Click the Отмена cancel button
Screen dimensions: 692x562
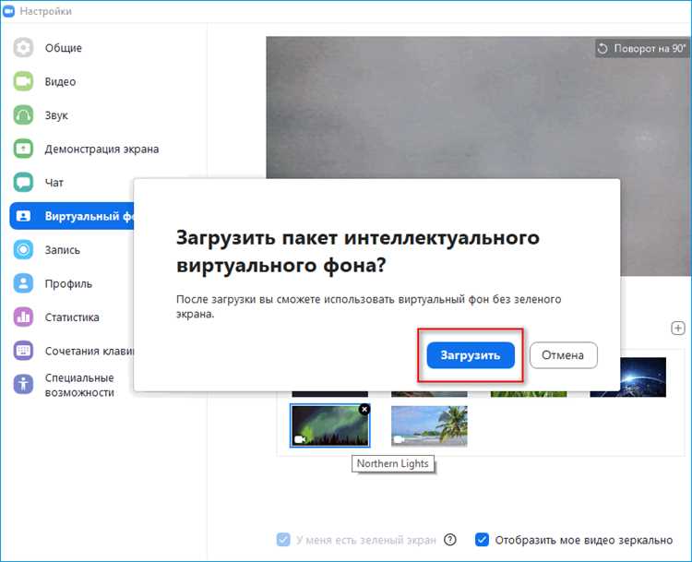563,355
